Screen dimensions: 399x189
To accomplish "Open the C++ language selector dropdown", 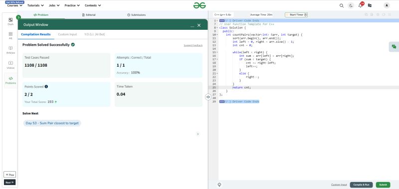I will click(x=223, y=15).
